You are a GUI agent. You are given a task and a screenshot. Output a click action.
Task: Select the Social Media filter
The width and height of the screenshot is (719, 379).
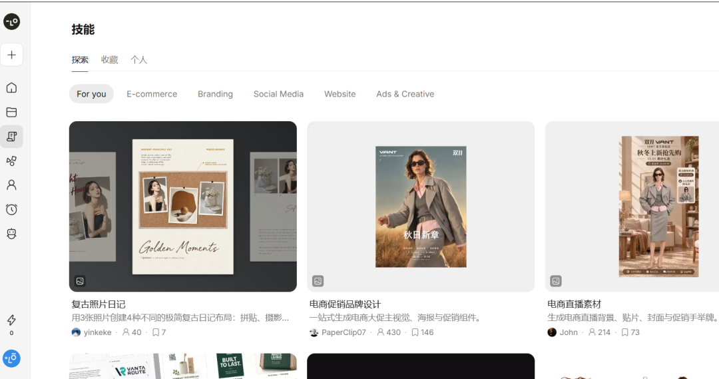coord(278,94)
